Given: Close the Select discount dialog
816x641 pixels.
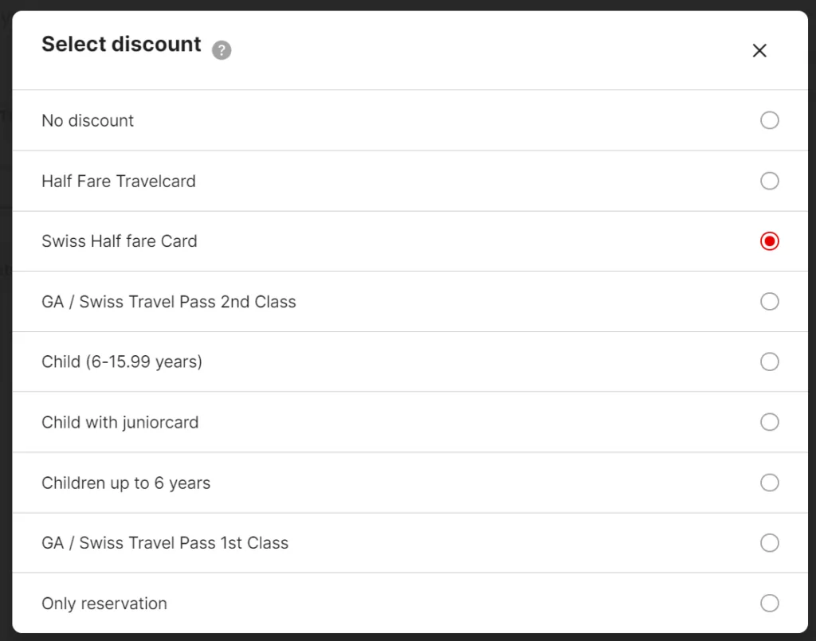Looking at the screenshot, I should tap(759, 51).
